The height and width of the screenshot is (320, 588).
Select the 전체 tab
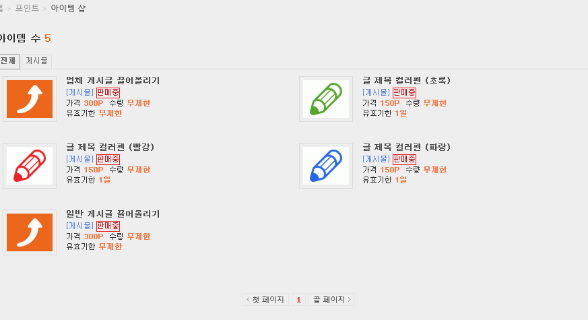pyautogui.click(x=9, y=61)
